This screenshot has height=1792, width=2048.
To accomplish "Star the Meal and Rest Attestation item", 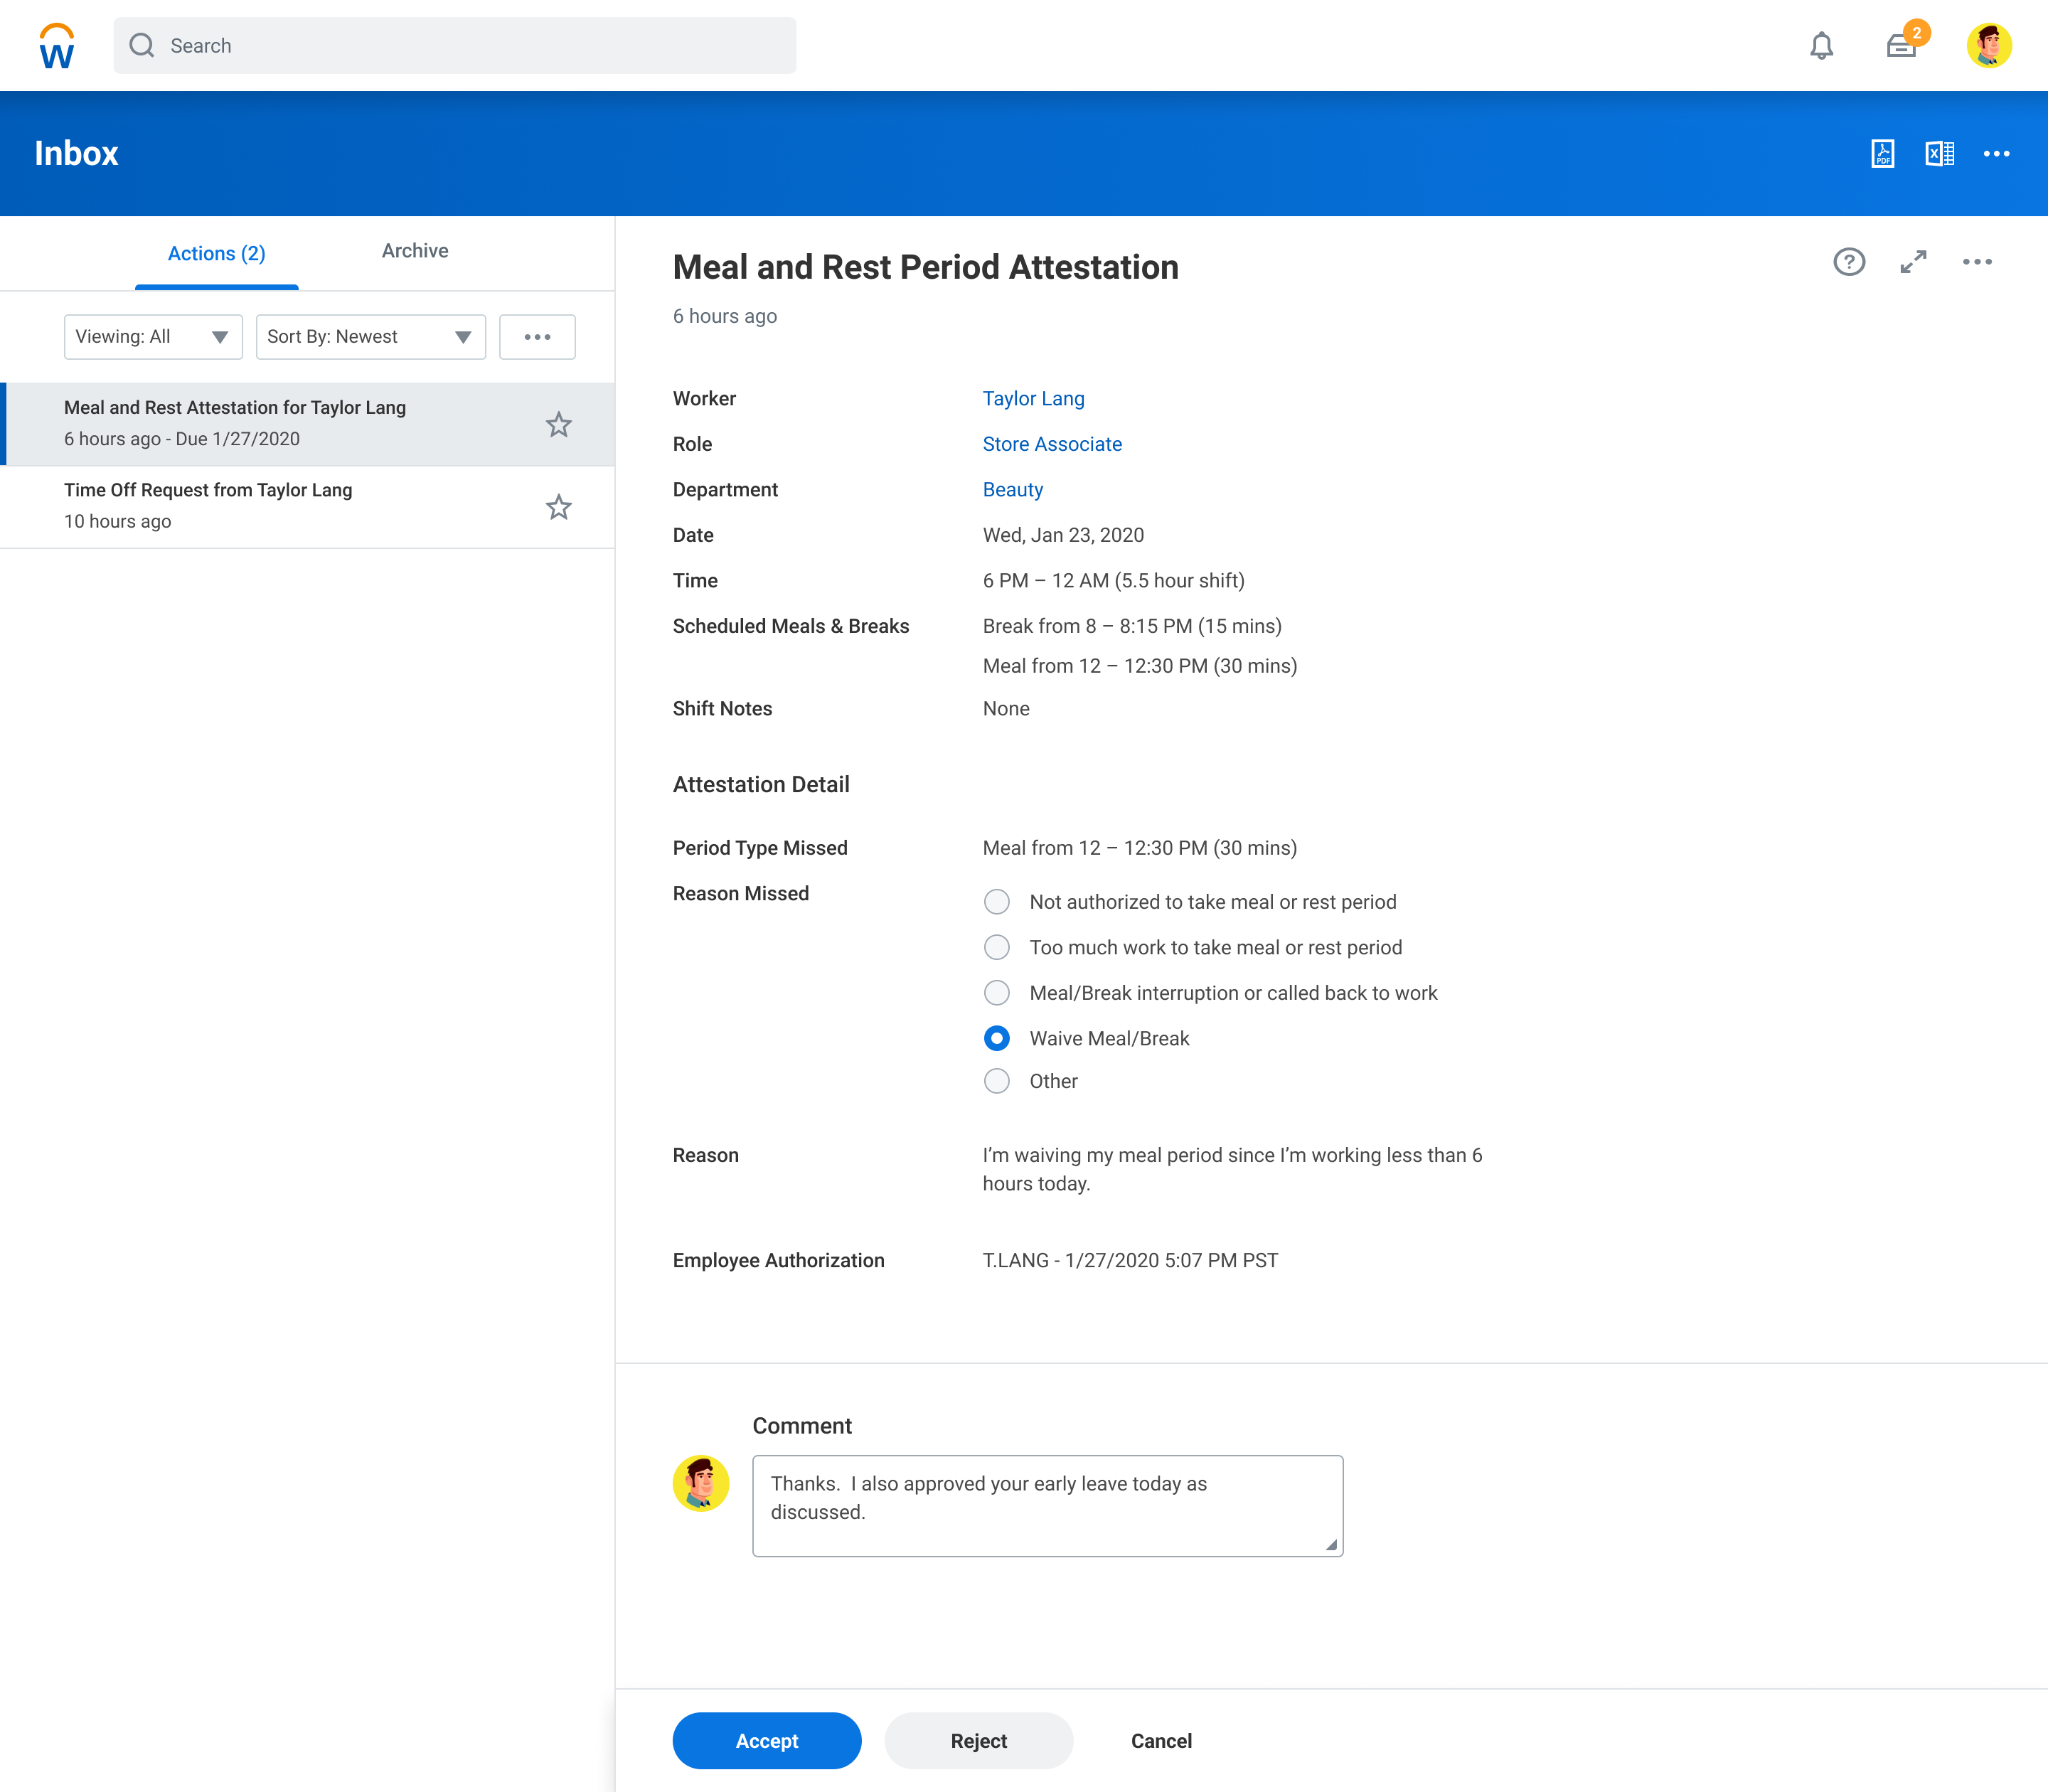I will point(558,425).
